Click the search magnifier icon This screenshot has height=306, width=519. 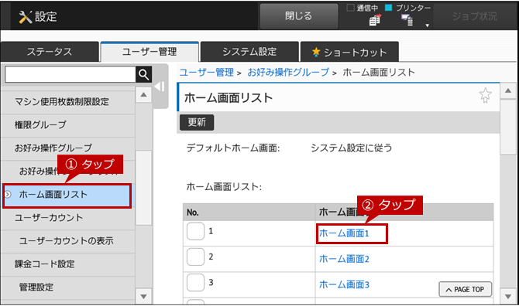[x=143, y=75]
